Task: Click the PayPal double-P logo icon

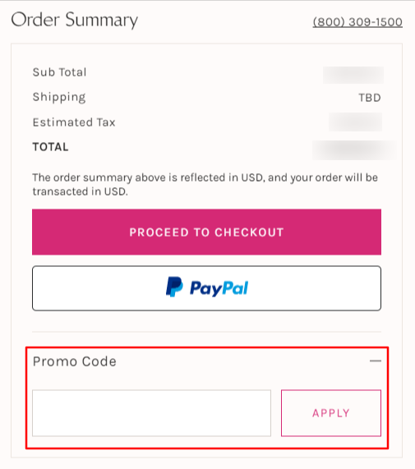Action: click(x=174, y=287)
